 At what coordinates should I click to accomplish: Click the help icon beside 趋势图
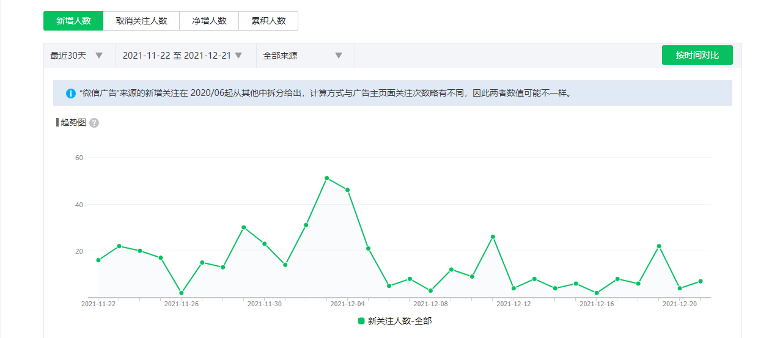(x=94, y=123)
